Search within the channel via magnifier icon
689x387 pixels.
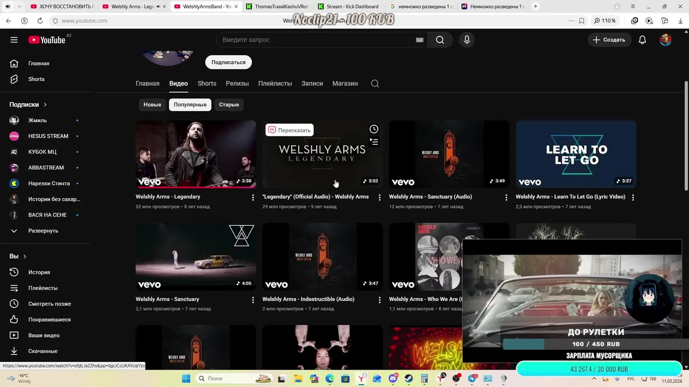pos(375,83)
